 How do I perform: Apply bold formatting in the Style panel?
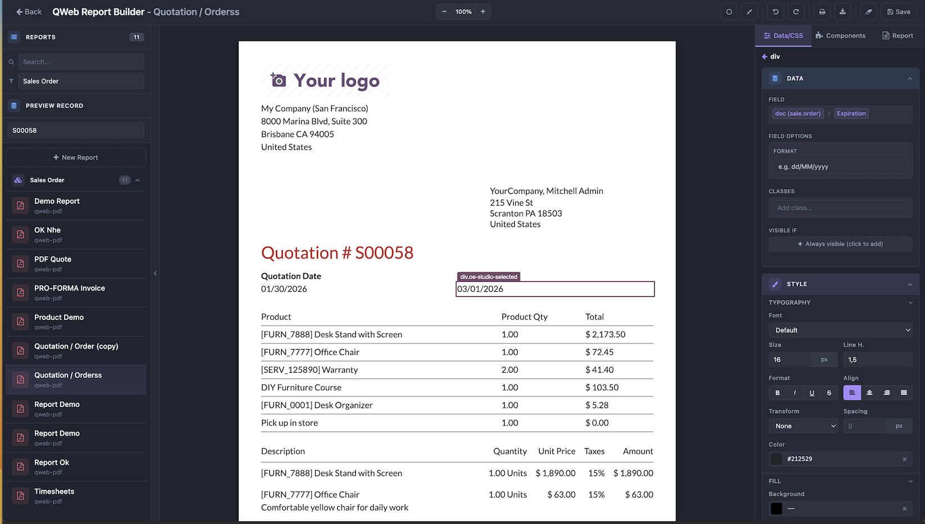pyautogui.click(x=777, y=392)
